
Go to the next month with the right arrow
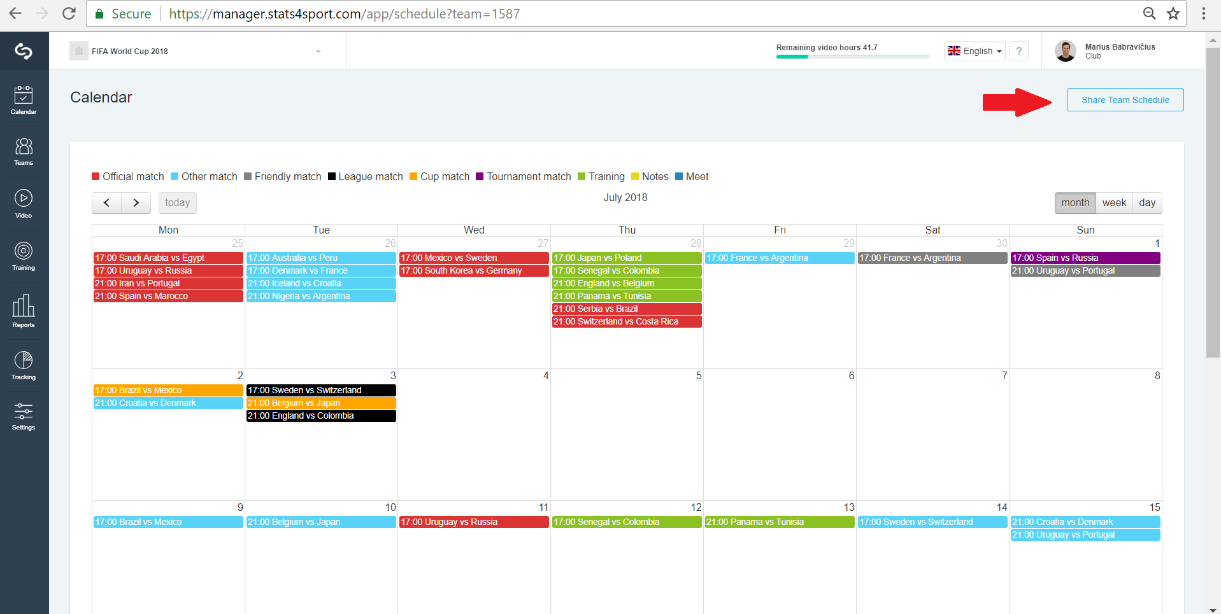click(136, 202)
